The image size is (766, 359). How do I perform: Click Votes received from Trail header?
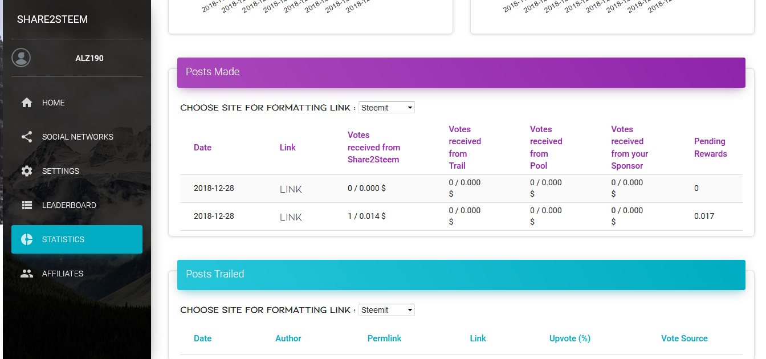pos(465,148)
